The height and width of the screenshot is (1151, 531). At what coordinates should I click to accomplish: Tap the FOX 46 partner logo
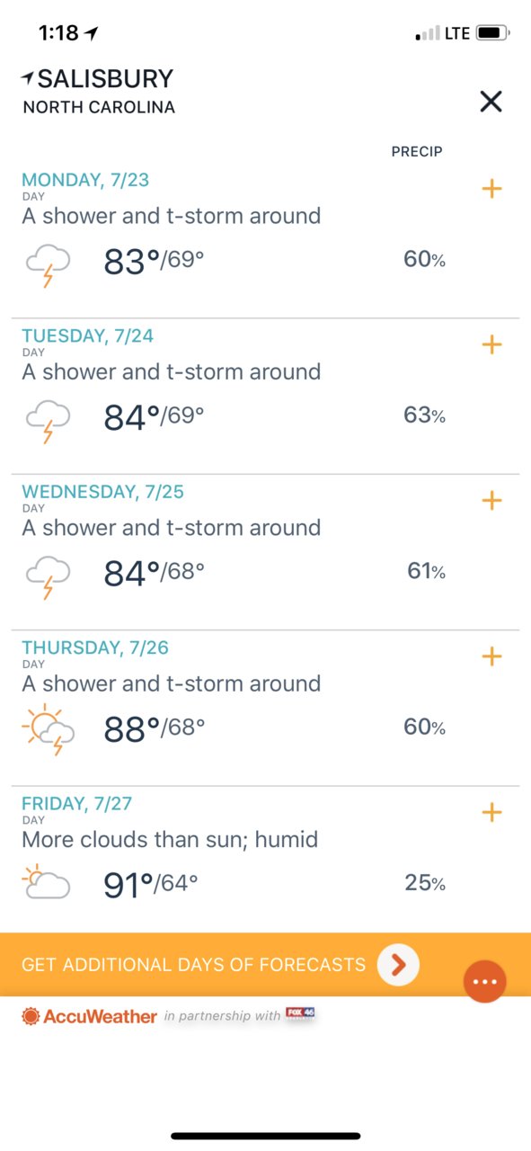point(300,1013)
